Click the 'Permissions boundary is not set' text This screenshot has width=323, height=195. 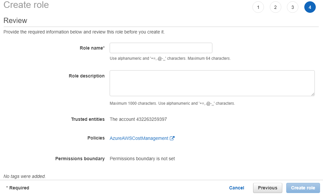142,159
